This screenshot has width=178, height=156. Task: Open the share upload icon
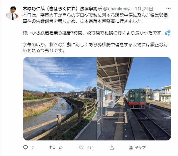click(112, 147)
